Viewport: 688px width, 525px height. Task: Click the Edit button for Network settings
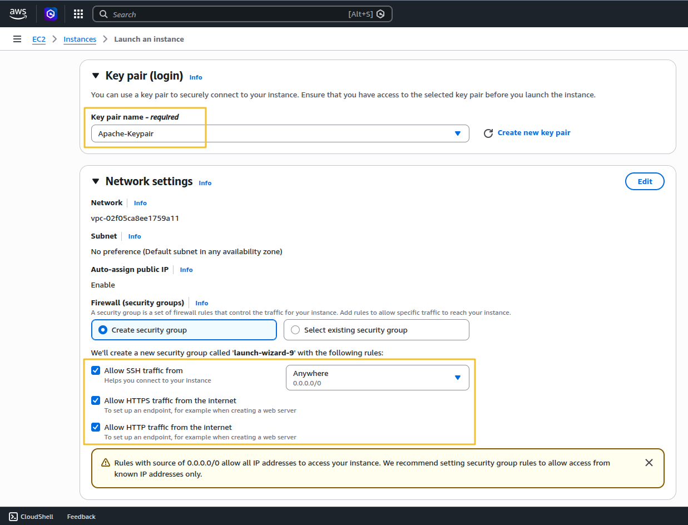pos(645,181)
